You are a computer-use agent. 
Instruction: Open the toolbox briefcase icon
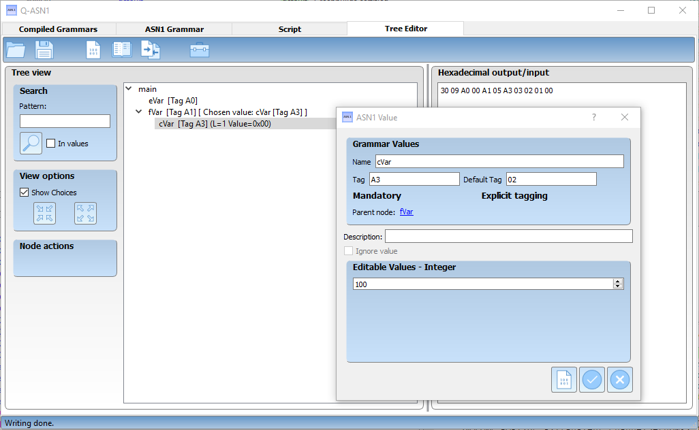tap(200, 50)
